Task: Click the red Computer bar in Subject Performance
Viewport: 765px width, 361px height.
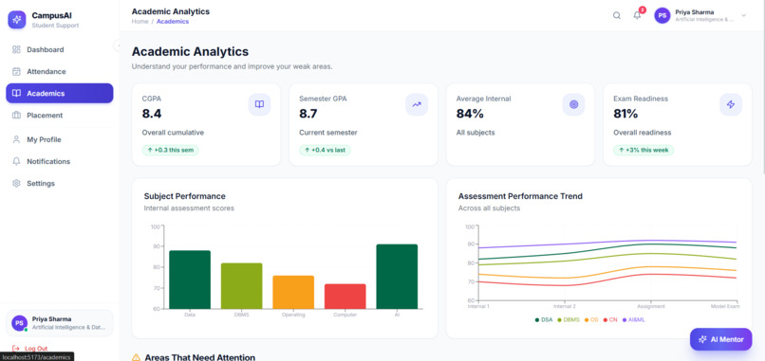Action: coord(345,297)
